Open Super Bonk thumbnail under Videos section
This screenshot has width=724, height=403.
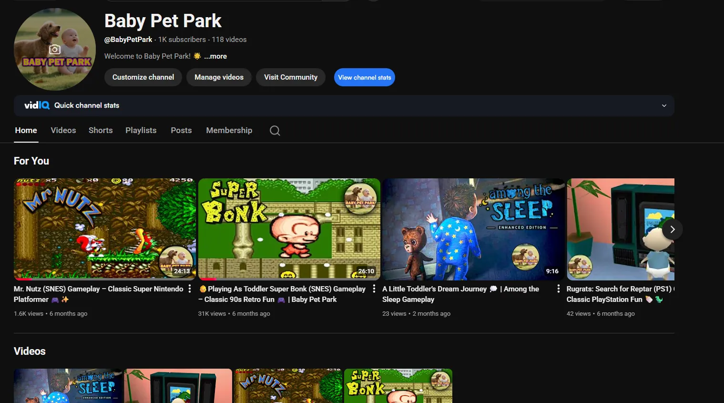pos(398,386)
